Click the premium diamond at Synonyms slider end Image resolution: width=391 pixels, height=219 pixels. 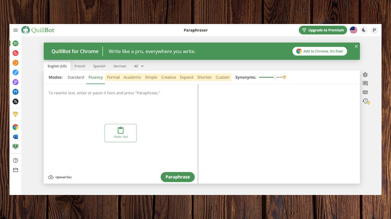click(284, 77)
